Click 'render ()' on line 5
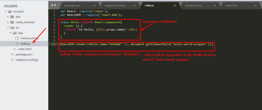This screenshot has height=110, width=262. point(71,26)
